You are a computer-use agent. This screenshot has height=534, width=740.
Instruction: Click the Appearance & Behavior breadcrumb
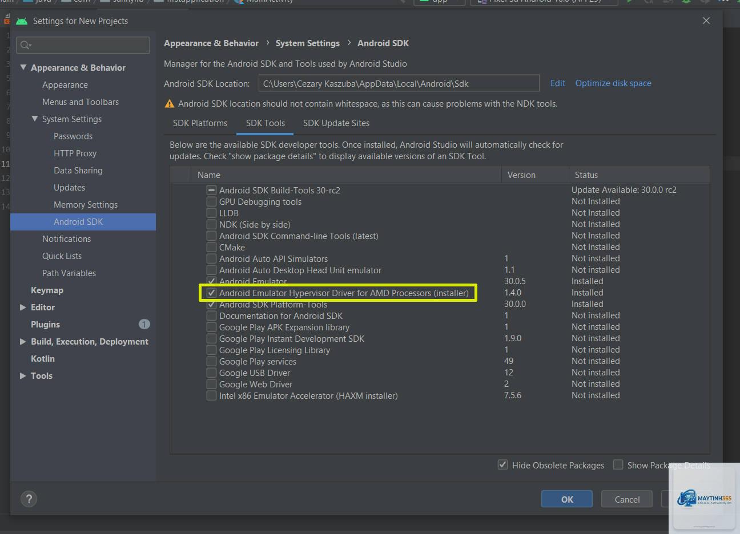[211, 43]
